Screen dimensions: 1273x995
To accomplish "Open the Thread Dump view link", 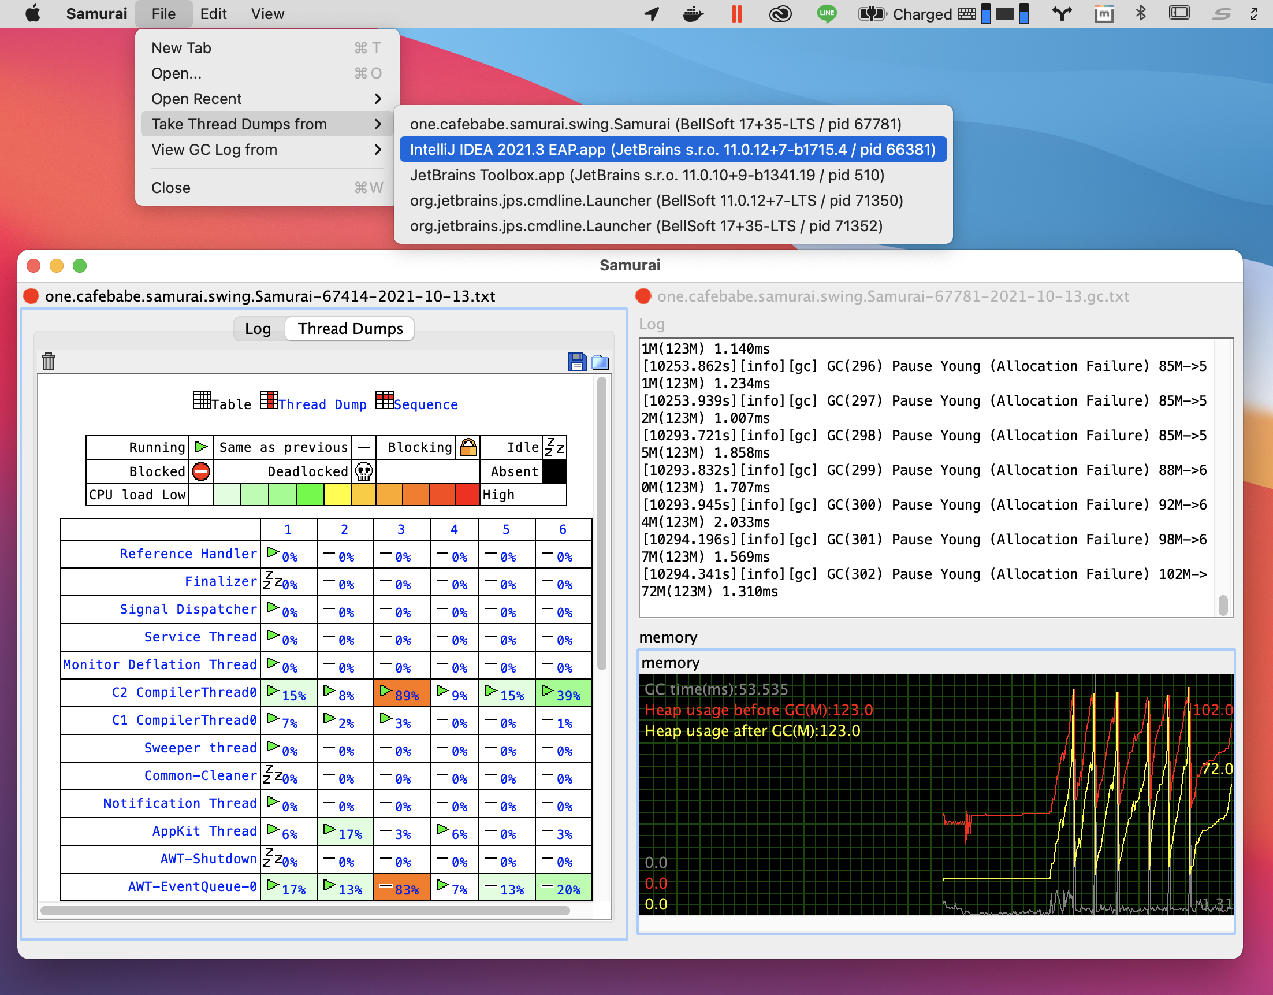I will tap(322, 405).
